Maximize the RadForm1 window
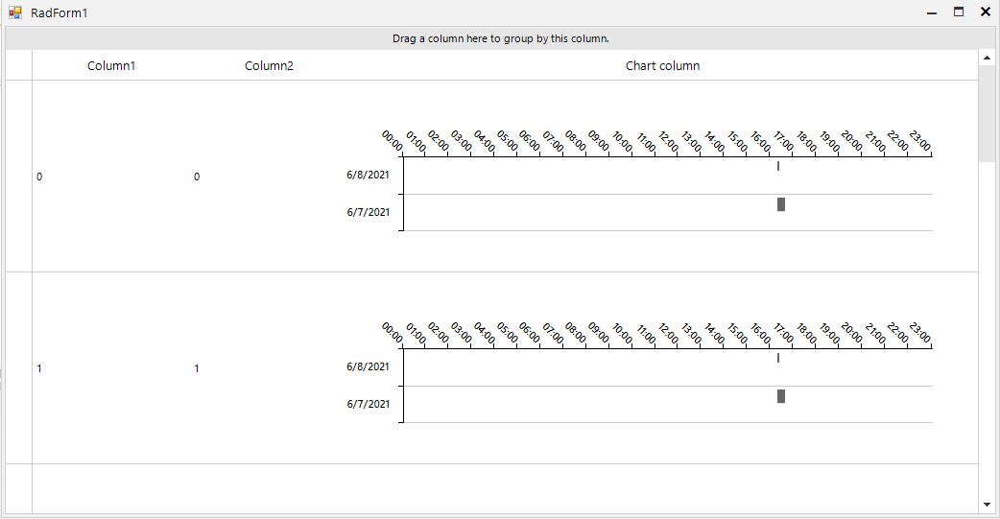The width and height of the screenshot is (1000, 519). 958,12
